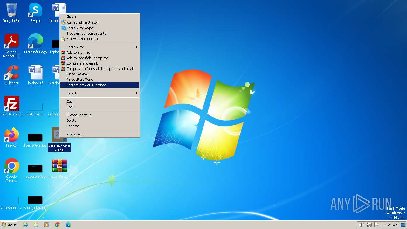407x229 pixels.
Task: Select the guidescom desktop file
Action: tap(35, 109)
